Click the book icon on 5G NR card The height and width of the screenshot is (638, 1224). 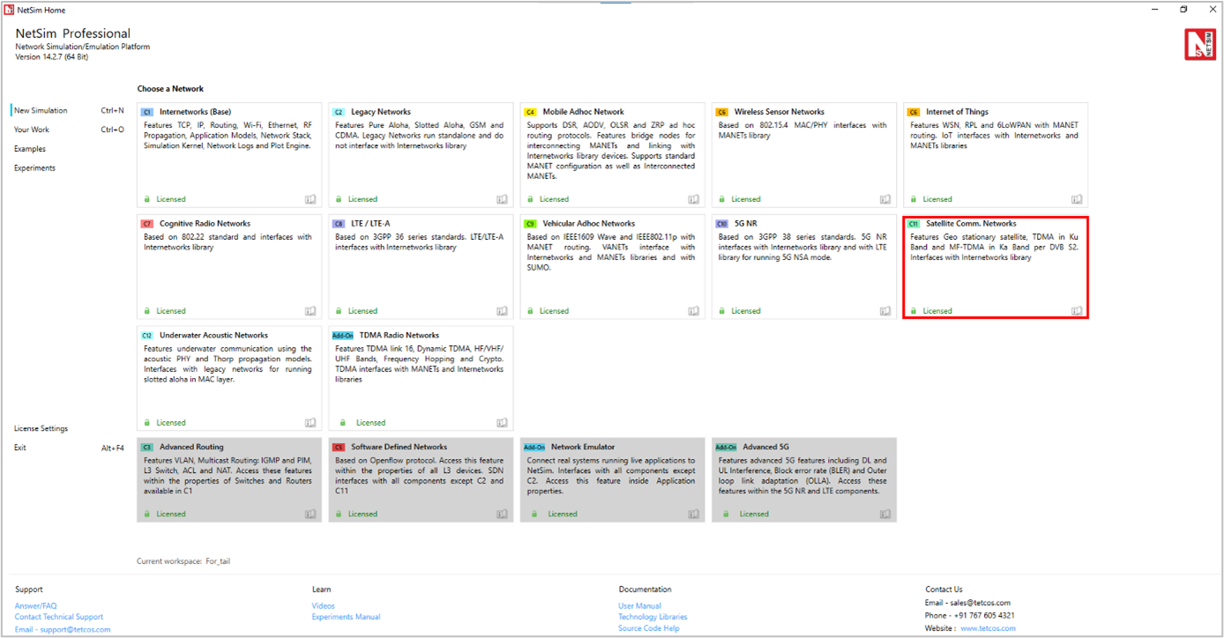885,311
